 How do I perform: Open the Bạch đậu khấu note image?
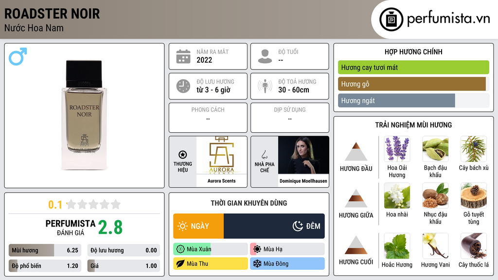[435, 149]
